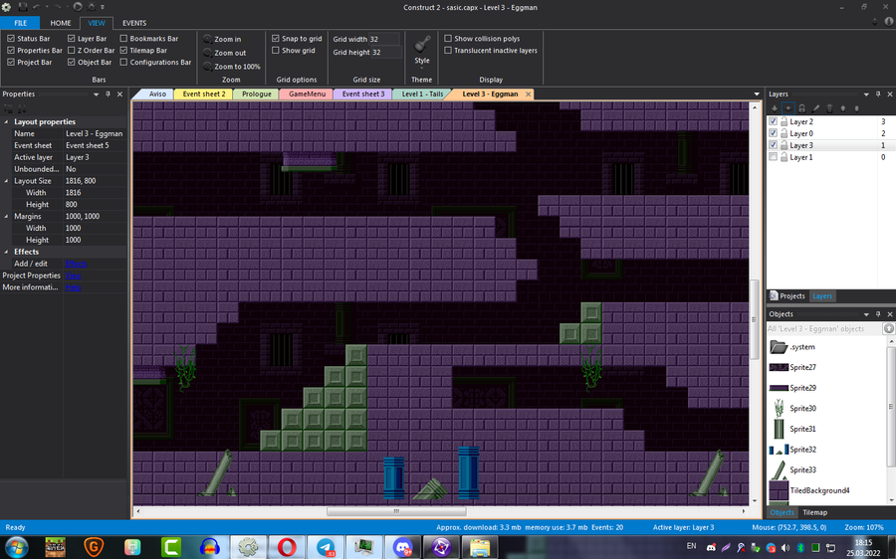The width and height of the screenshot is (896, 559).
Task: Select Sprite32 object in Objects panel
Action: coord(792,450)
